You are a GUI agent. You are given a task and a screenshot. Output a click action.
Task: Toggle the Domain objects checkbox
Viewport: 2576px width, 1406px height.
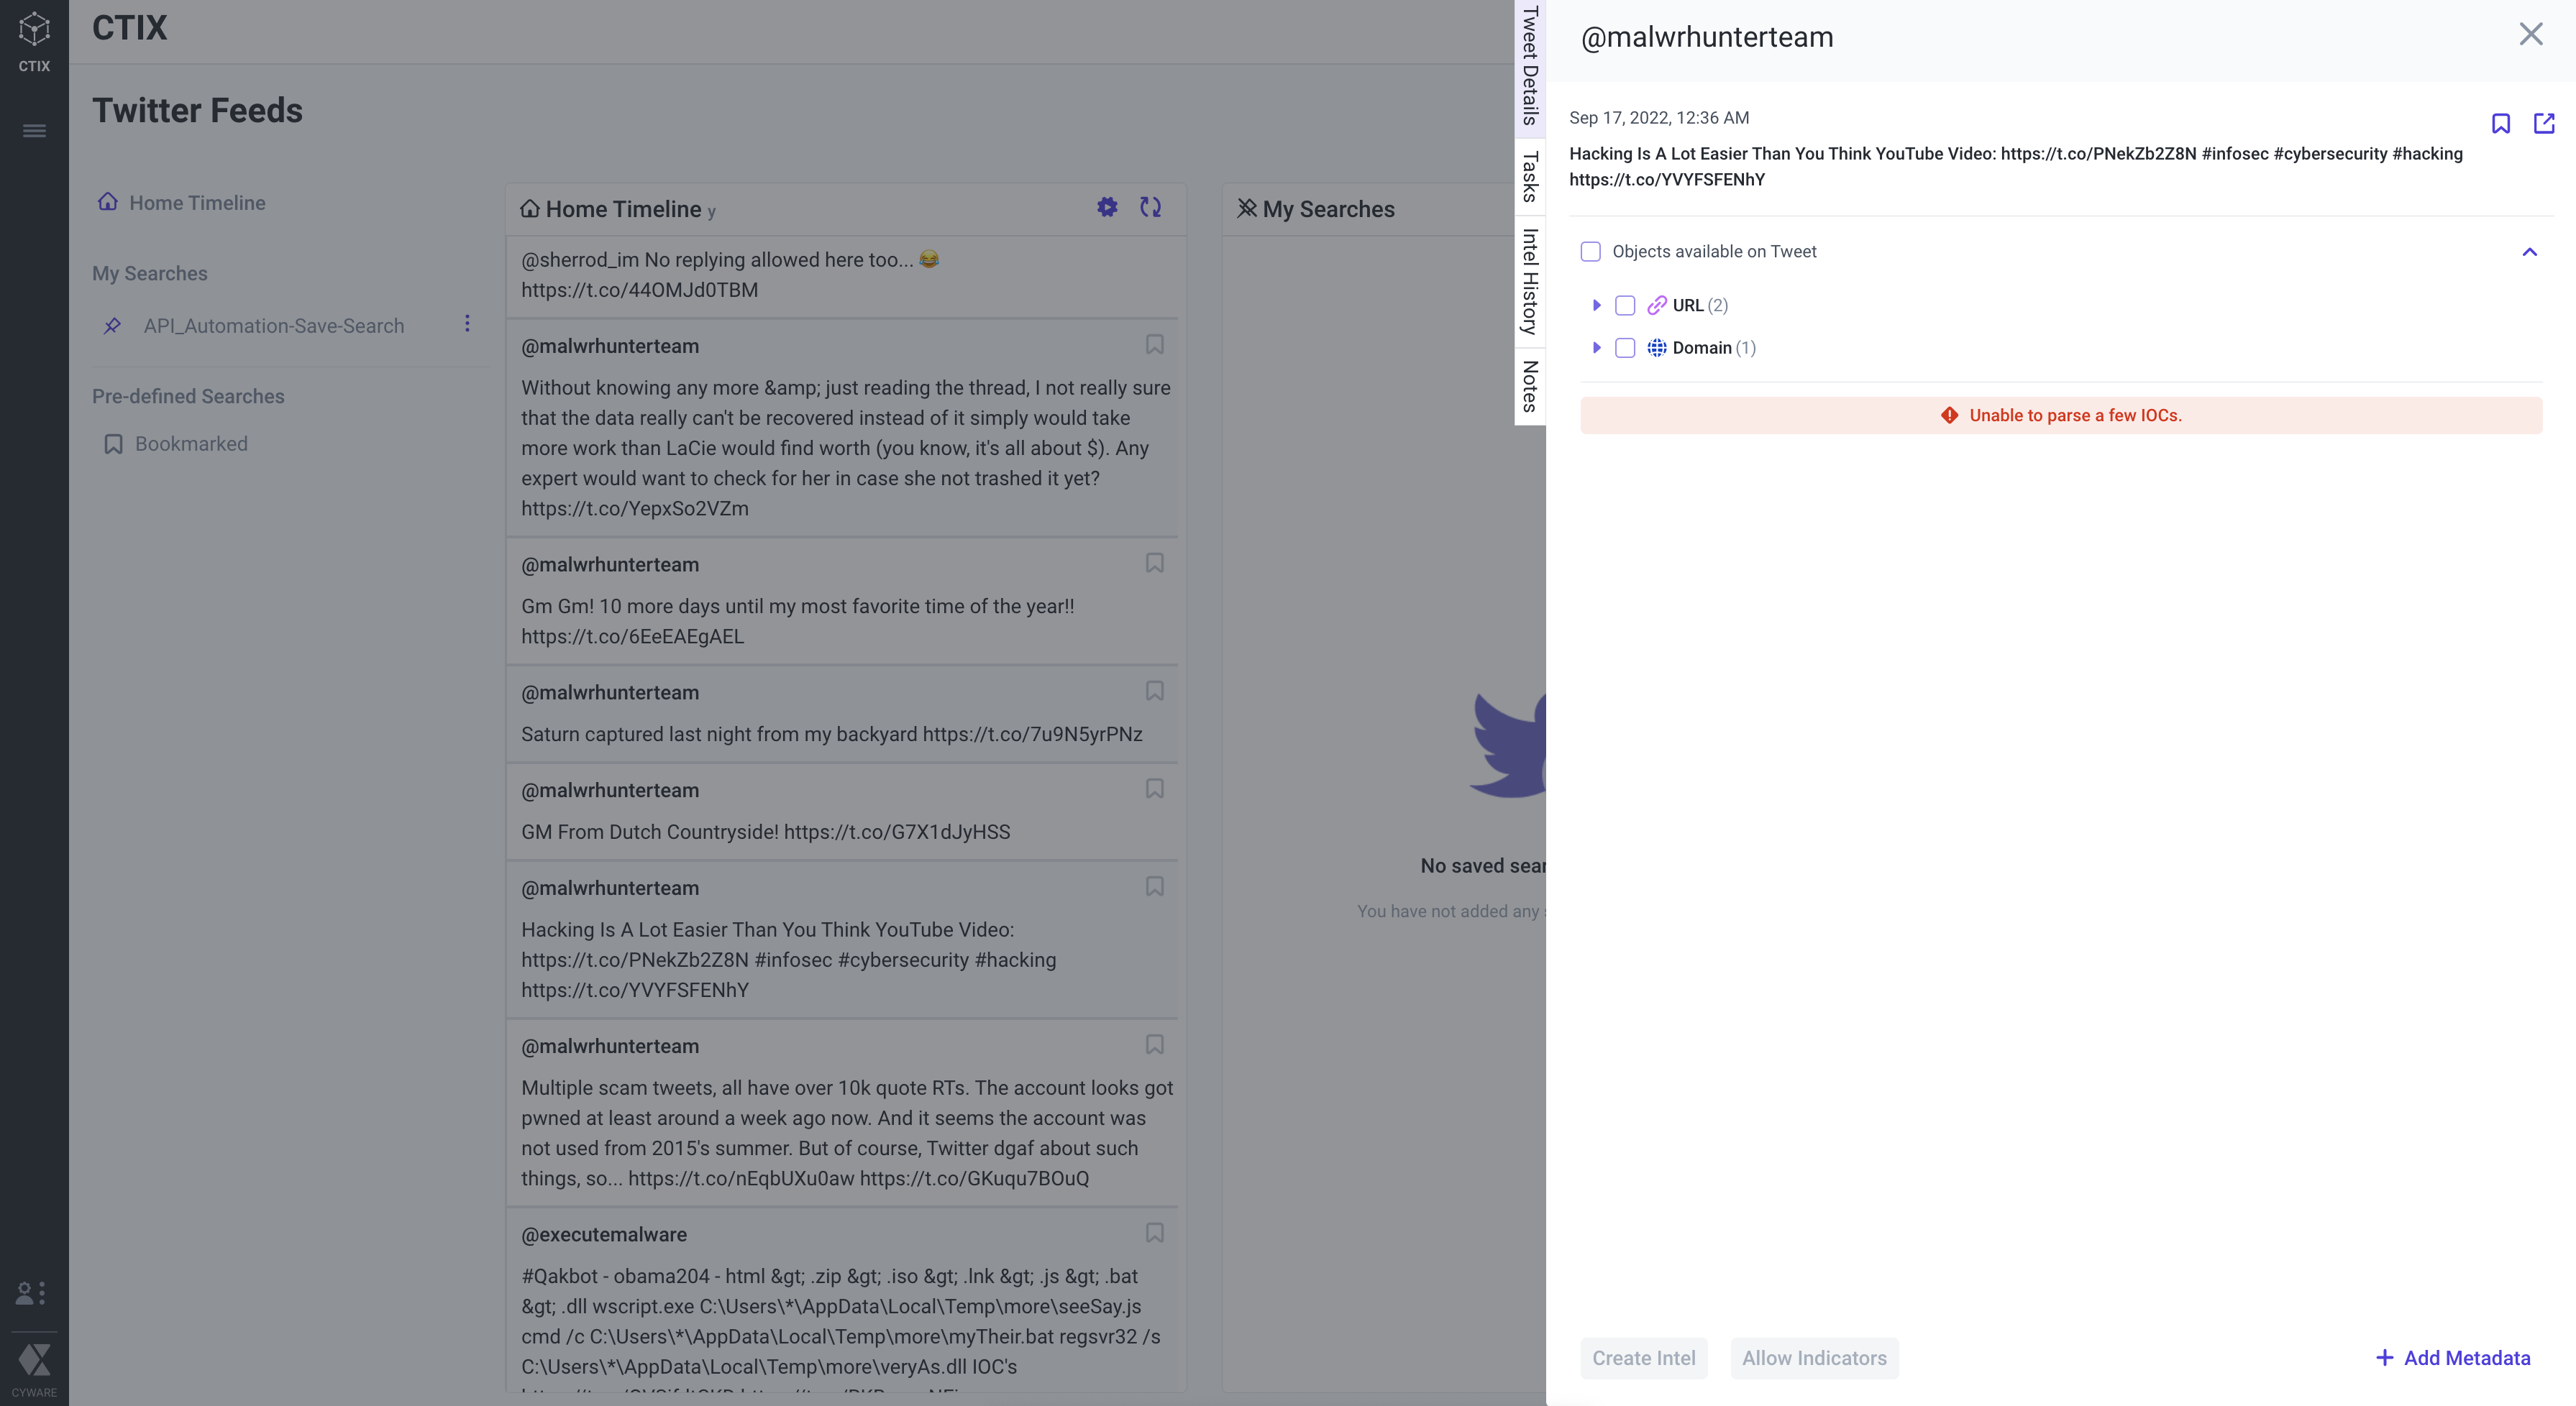pyautogui.click(x=1623, y=348)
